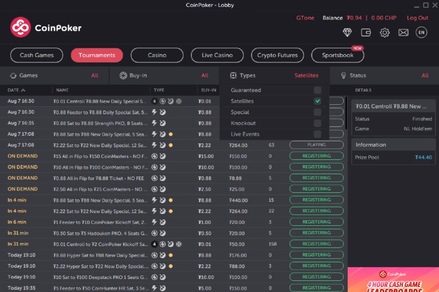This screenshot has height=292, width=439.
Task: Register for the Hadouken PKO tournament
Action: (x=316, y=233)
